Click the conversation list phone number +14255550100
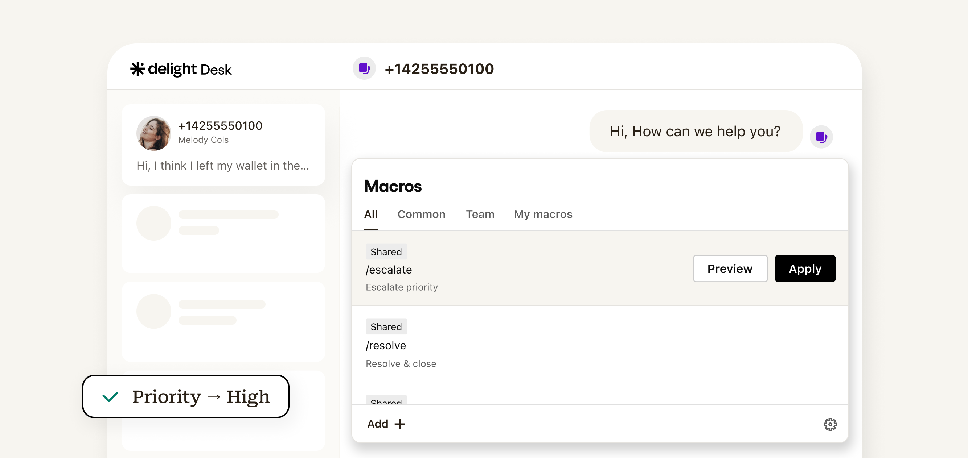The height and width of the screenshot is (458, 968). [x=220, y=125]
